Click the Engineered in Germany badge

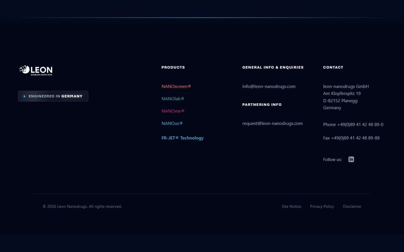53,96
